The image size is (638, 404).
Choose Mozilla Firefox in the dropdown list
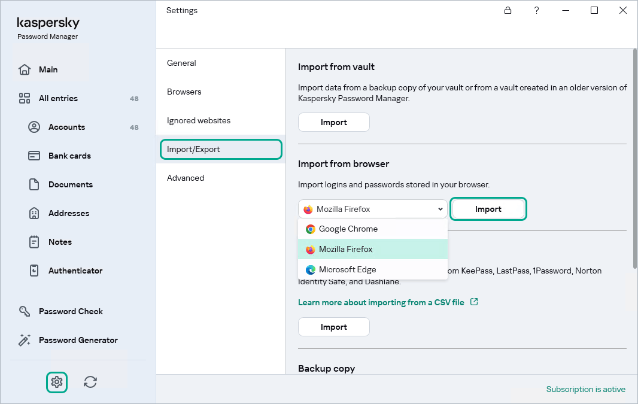pos(373,249)
